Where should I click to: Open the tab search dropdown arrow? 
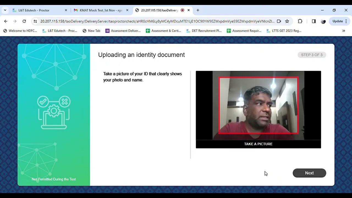click(x=5, y=10)
